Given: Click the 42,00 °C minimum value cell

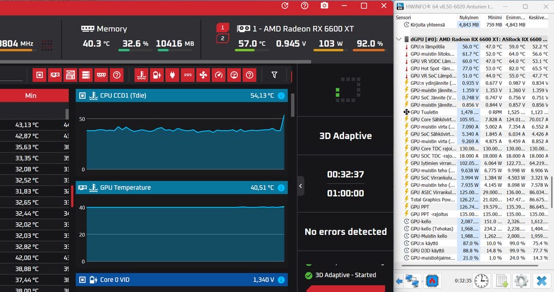Looking at the screenshot, I should coord(27,258).
